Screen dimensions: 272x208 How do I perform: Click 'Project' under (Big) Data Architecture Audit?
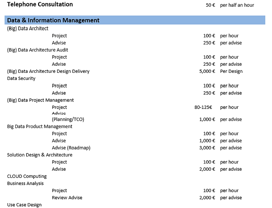point(59,57)
